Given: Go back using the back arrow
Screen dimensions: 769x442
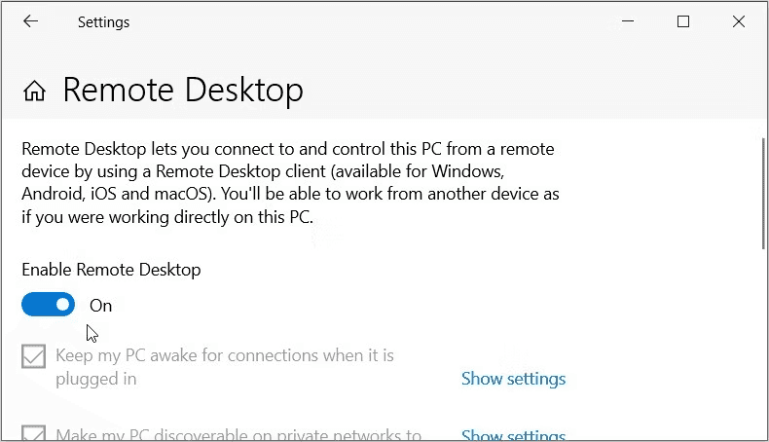Looking at the screenshot, I should tap(30, 21).
